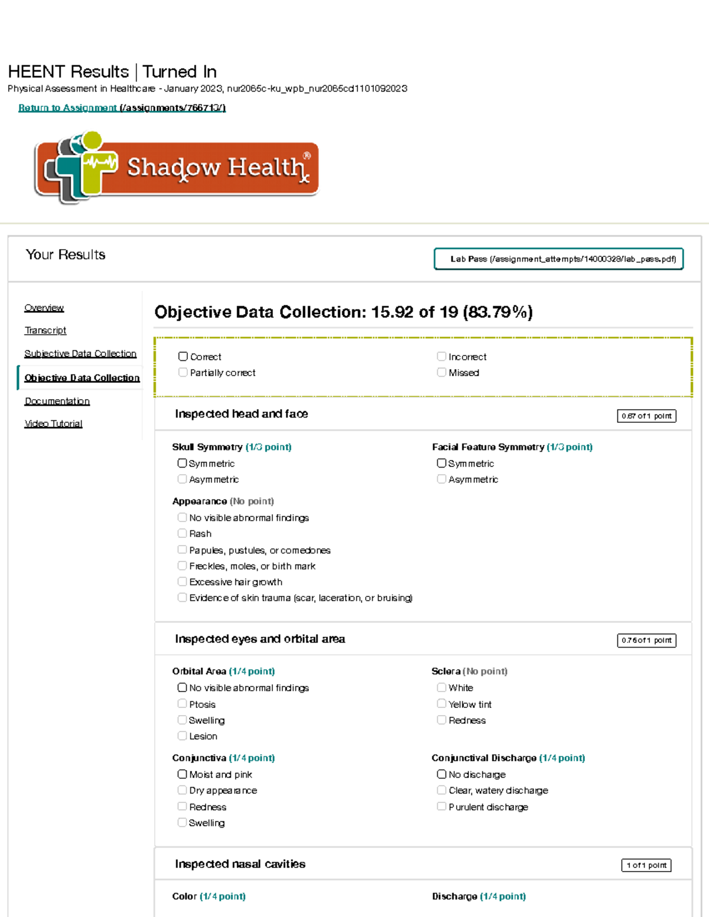Image resolution: width=709 pixels, height=917 pixels.
Task: Switch to the Transcript tab
Action: [x=45, y=330]
